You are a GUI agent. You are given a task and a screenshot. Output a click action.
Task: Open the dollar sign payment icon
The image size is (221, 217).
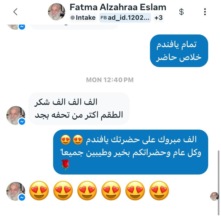(x=181, y=12)
